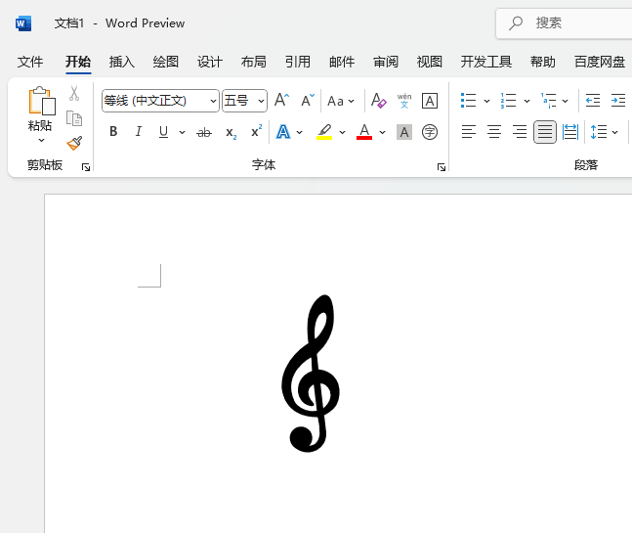The width and height of the screenshot is (632, 533).
Task: Center align text
Action: pyautogui.click(x=493, y=132)
